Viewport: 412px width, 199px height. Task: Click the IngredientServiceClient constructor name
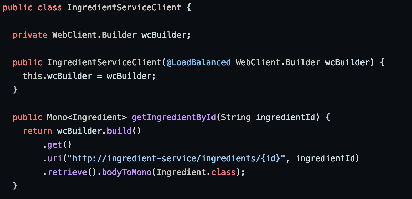click(x=104, y=62)
